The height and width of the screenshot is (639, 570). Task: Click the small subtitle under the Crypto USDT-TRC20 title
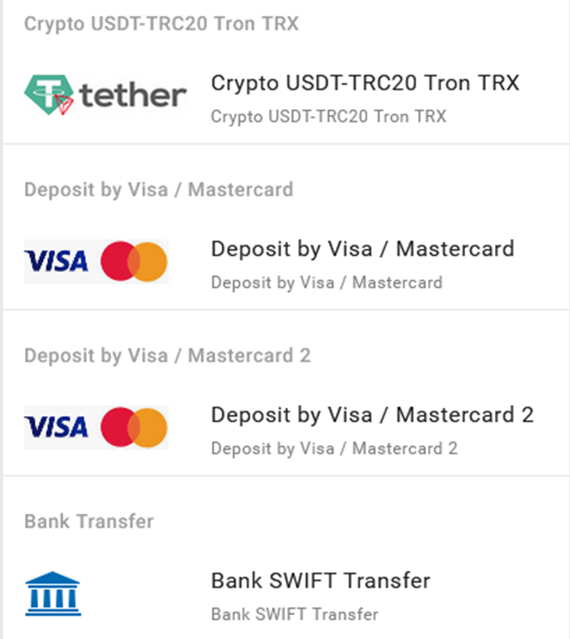[x=328, y=116]
